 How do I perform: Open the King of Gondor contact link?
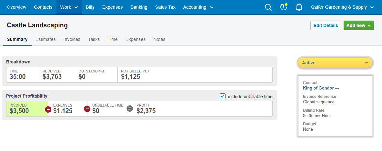click(x=321, y=88)
